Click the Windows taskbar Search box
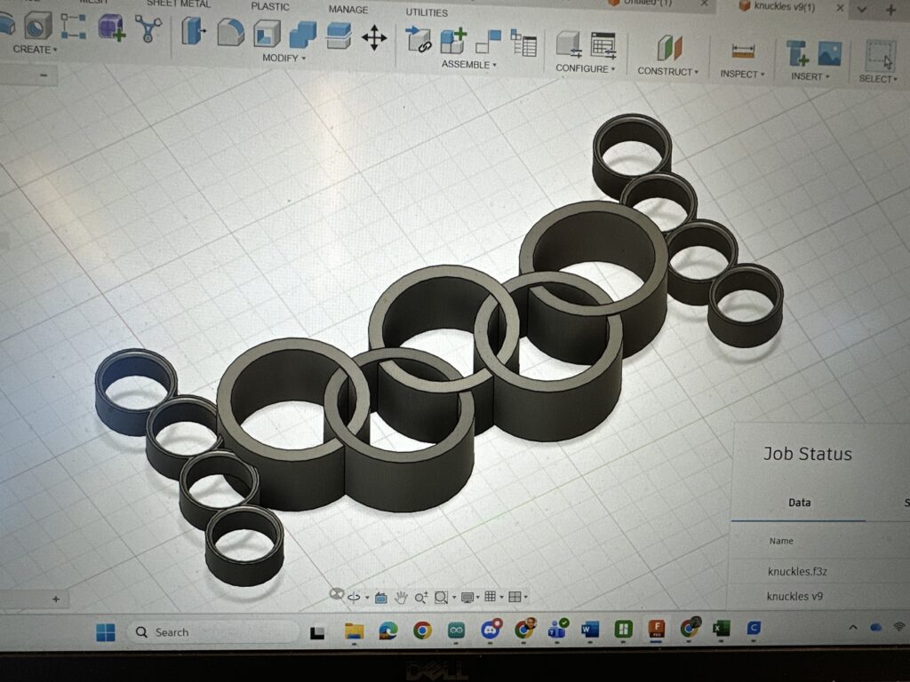910x682 pixels. click(213, 632)
